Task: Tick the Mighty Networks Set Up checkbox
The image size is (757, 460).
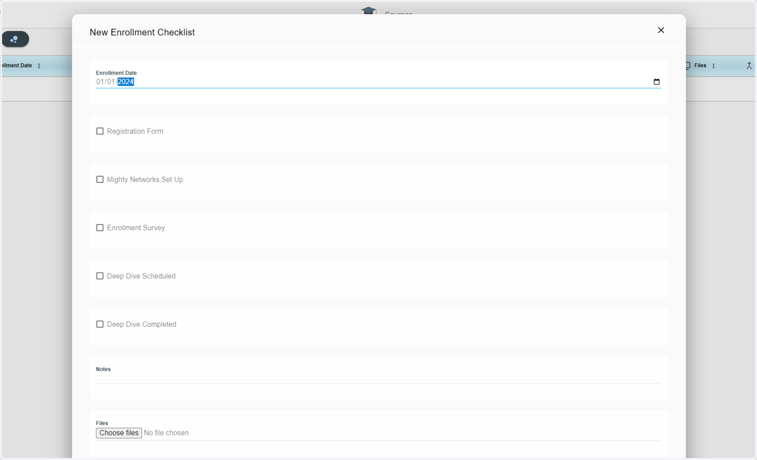Action: point(100,179)
